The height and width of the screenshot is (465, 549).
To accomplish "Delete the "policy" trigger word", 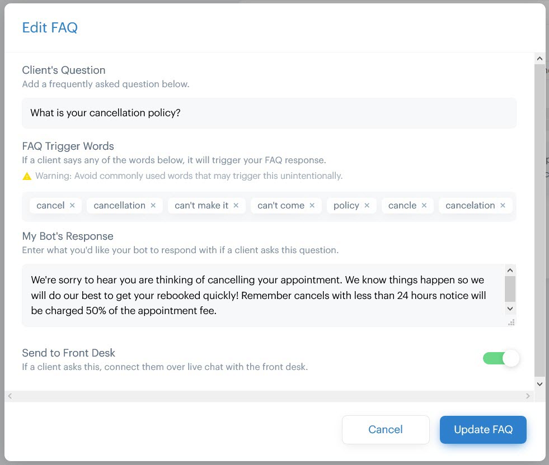I will click(367, 205).
